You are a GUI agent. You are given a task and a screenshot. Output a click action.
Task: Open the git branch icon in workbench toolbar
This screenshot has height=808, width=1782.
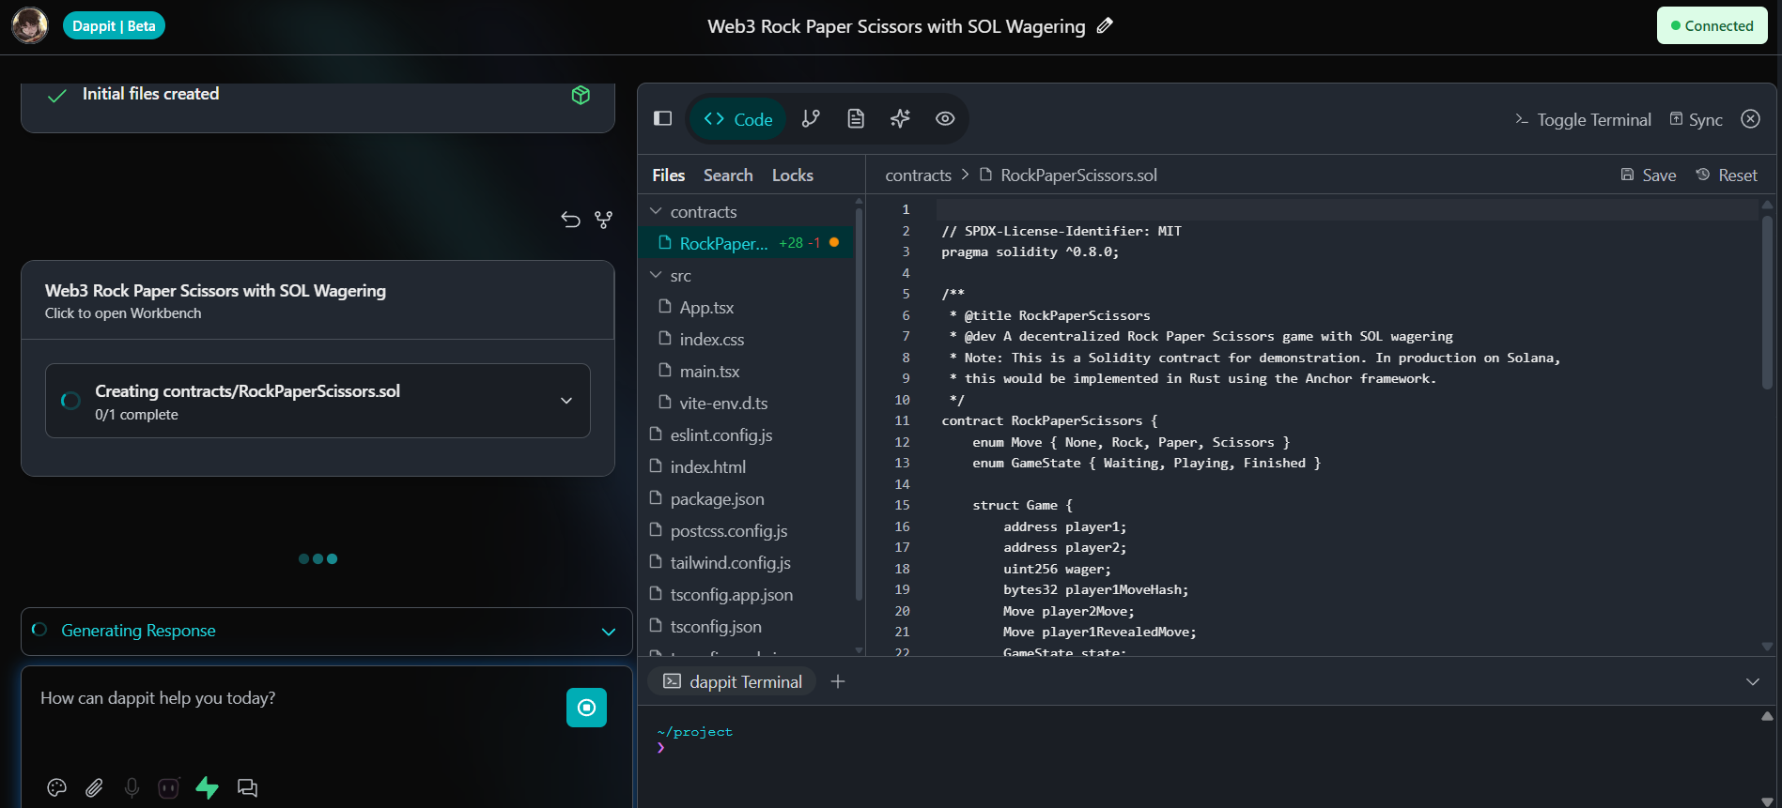(x=811, y=118)
